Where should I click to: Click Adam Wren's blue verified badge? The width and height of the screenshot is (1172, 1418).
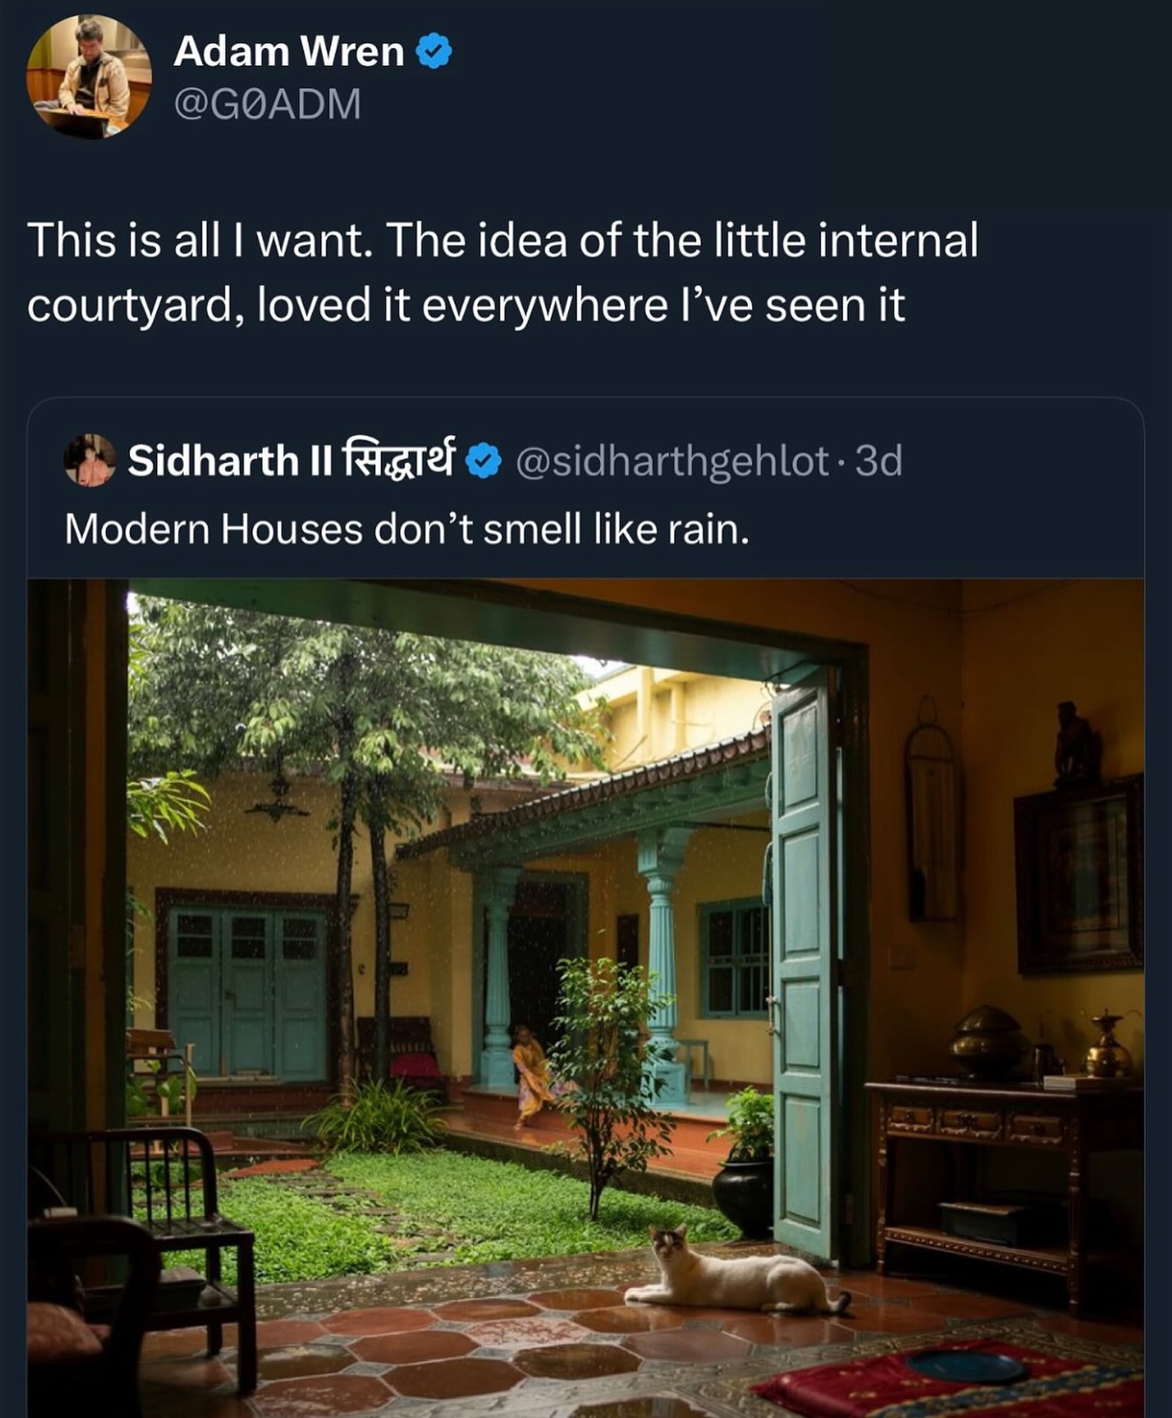pos(434,51)
